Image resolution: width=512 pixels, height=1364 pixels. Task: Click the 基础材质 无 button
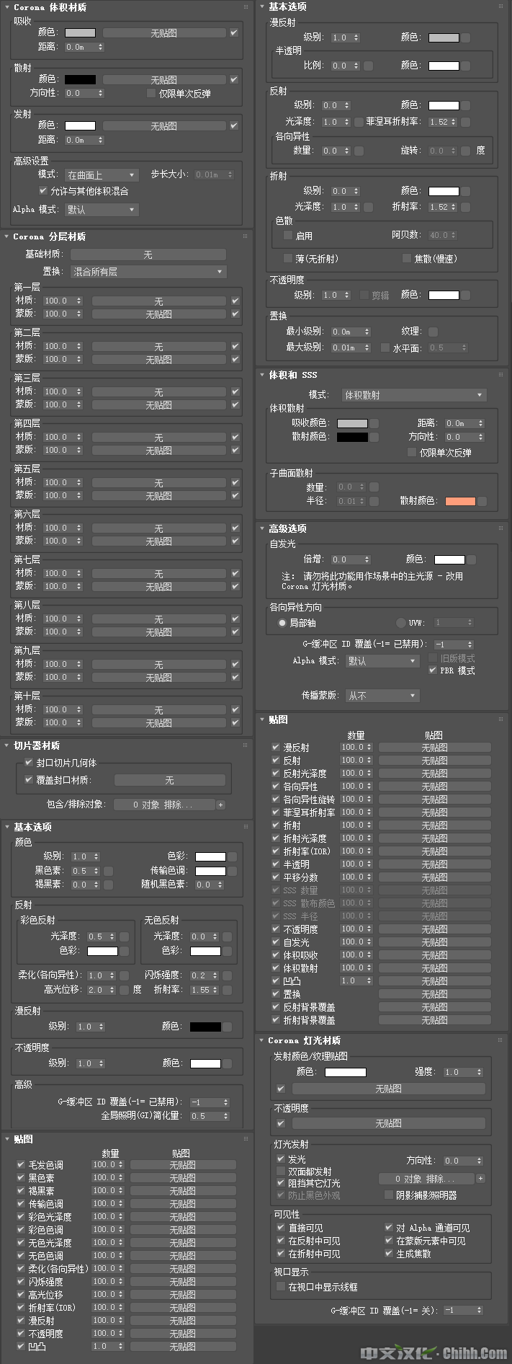pyautogui.click(x=148, y=254)
